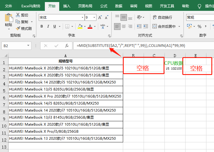The width and height of the screenshot is (214, 152).
Task: Open fill color dropdown arrow
Action: click(85, 26)
